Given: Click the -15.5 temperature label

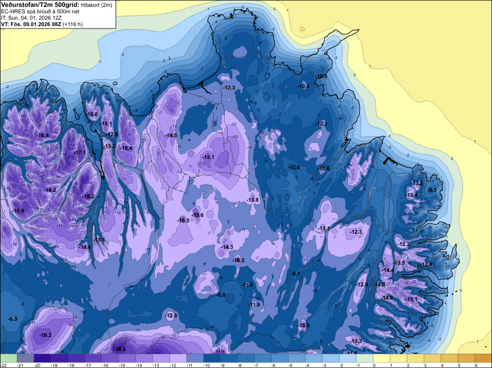Looking at the screenshot, I should click(183, 220).
